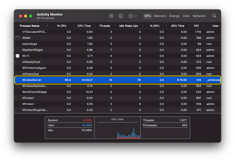Image resolution: width=235 pixels, height=161 pixels.
Task: Click the System 6.54% value
Action: [x=88, y=120]
